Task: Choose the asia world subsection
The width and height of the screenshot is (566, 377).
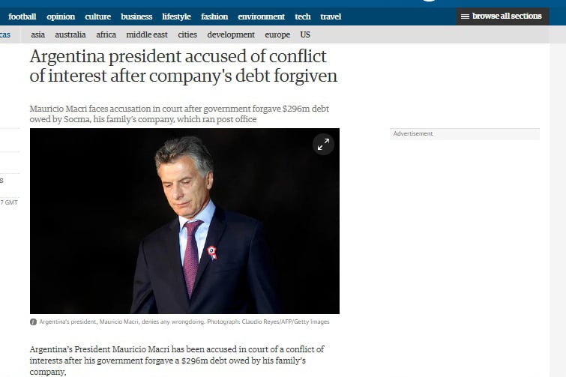Action: coord(37,34)
